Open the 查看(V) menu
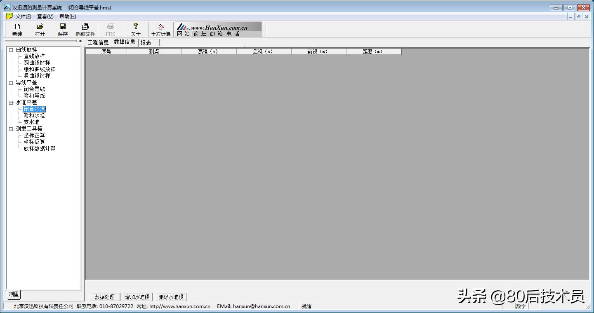Viewport: 594px width, 313px height. point(45,16)
